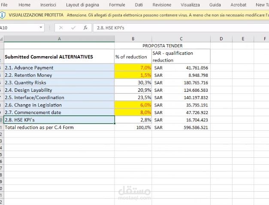Click the VISUALIZZAZIONE PROTETTA label

coord(36,15)
